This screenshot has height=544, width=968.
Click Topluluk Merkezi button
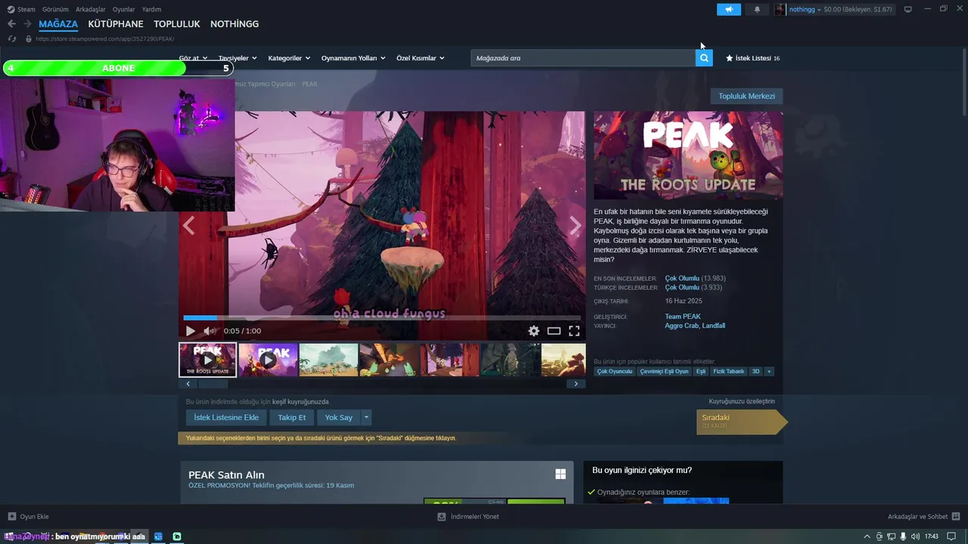click(746, 97)
